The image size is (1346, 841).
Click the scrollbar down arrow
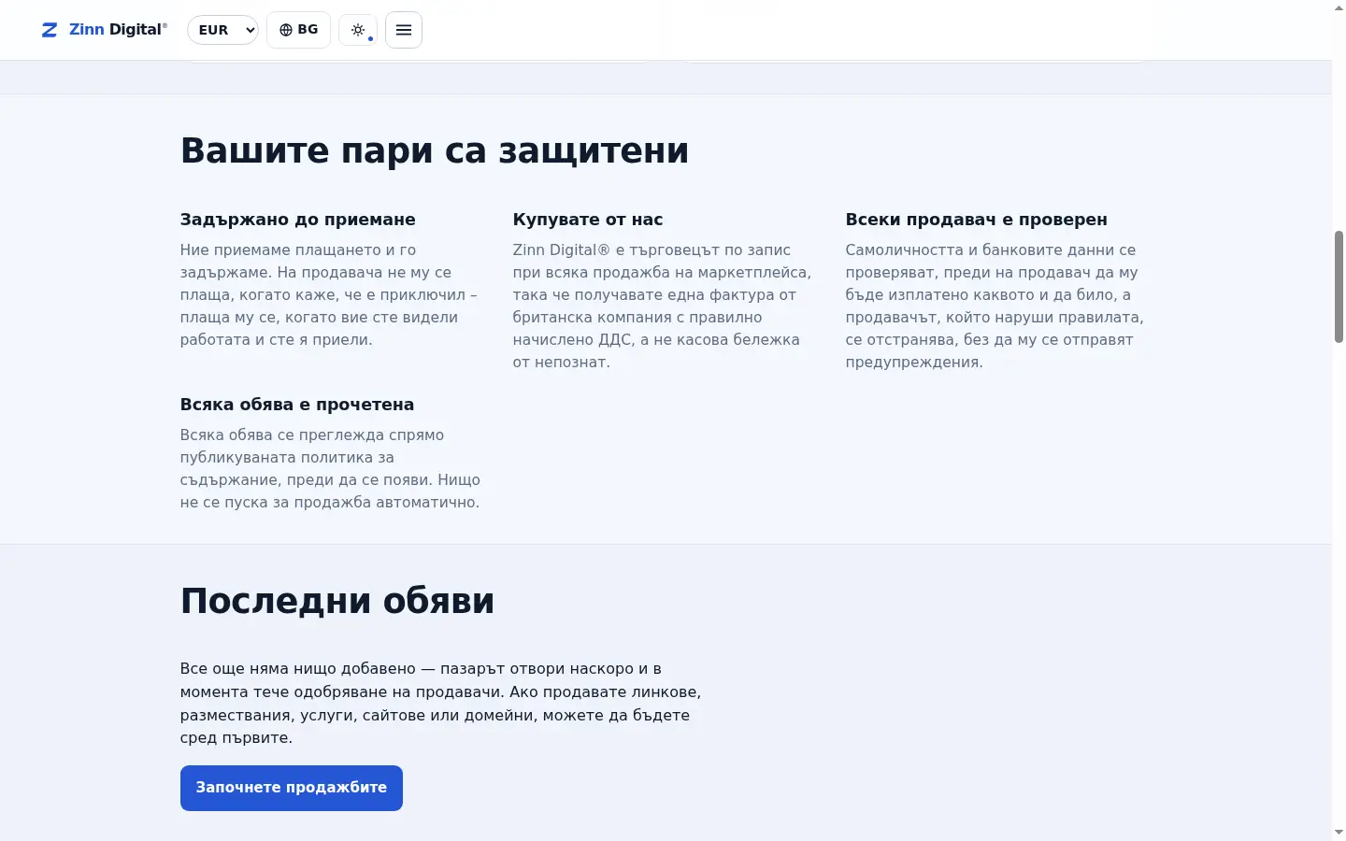pyautogui.click(x=1339, y=833)
